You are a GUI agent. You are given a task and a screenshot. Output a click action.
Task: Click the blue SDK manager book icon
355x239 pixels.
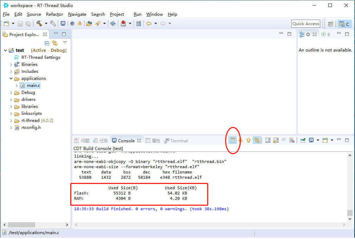(113, 23)
